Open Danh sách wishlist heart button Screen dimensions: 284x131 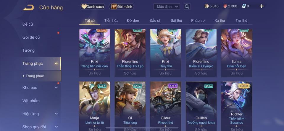(x=93, y=7)
